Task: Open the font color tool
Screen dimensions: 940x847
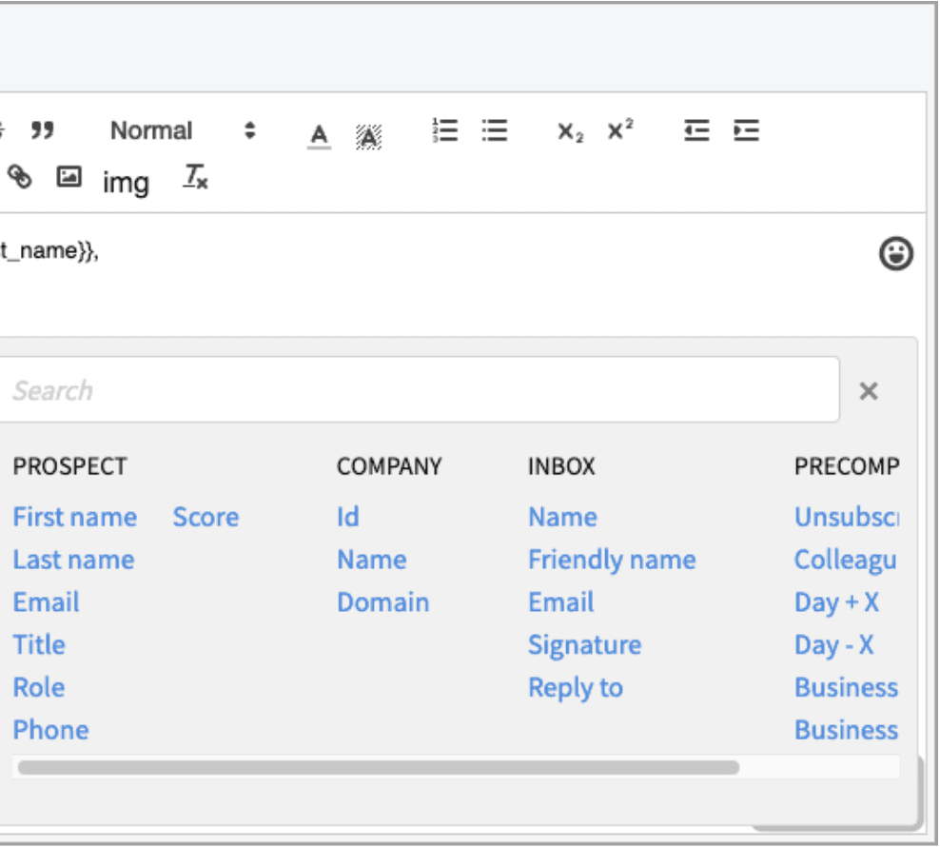Action: point(319,131)
